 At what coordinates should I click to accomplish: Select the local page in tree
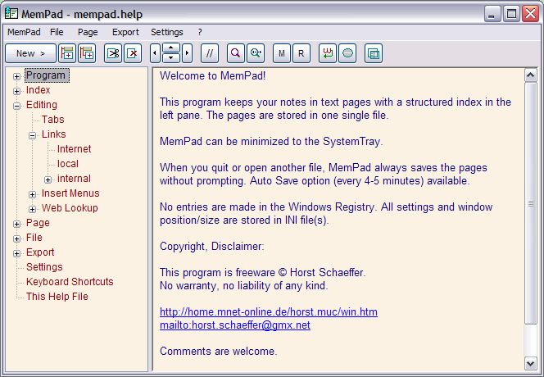(68, 164)
